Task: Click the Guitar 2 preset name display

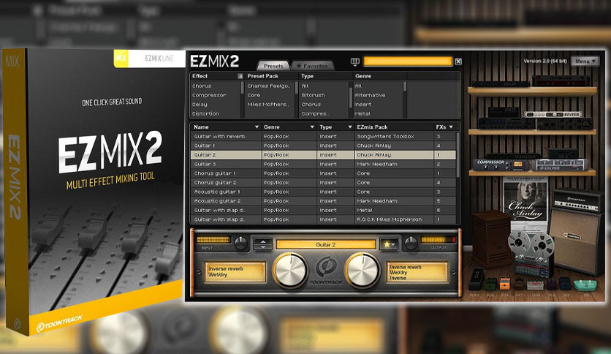Action: pyautogui.click(x=325, y=244)
